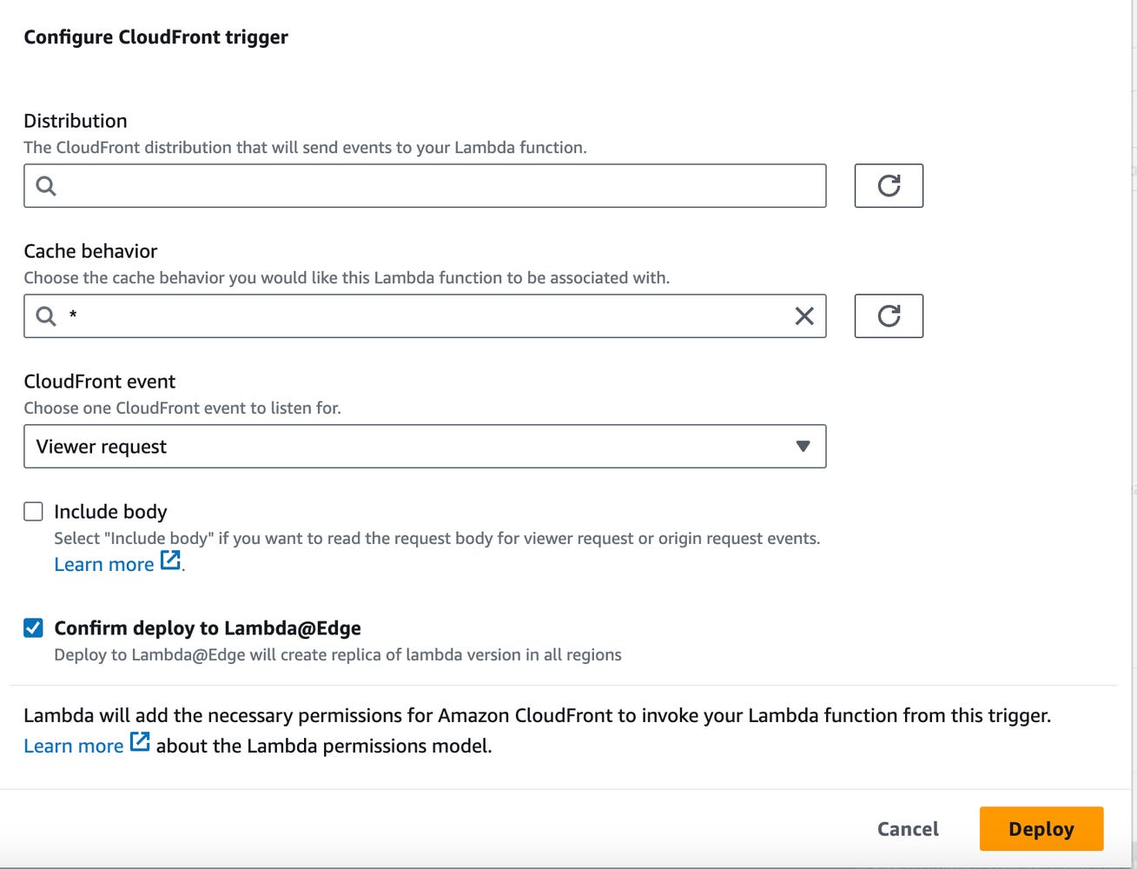Click the external link icon next to permissions Learn more
The height and width of the screenshot is (869, 1137).
[139, 741]
